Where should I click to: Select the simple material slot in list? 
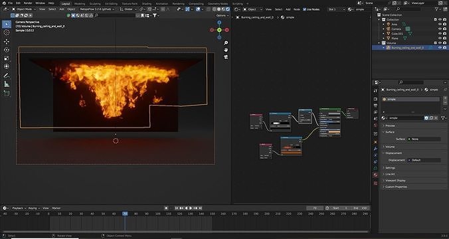click(411, 99)
